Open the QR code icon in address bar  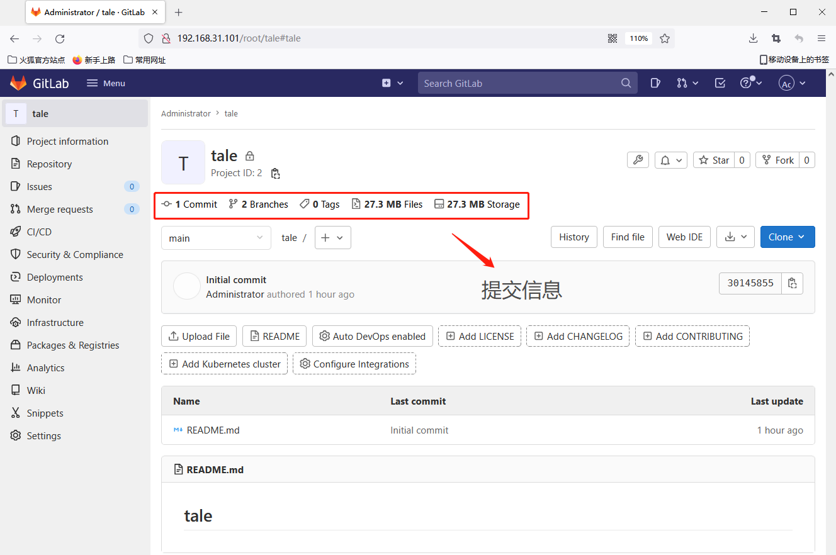click(x=613, y=38)
